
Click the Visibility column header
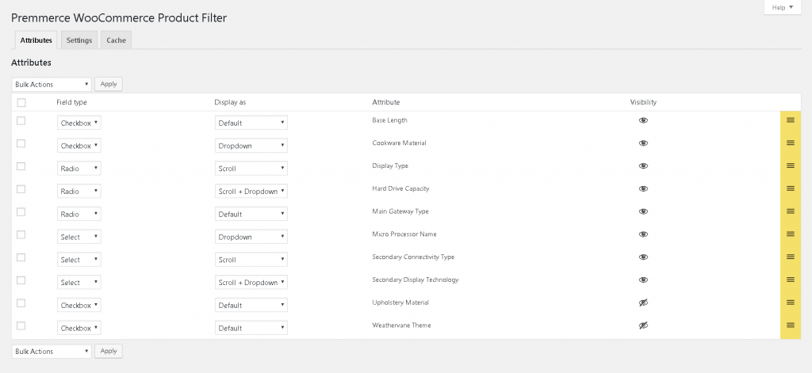(643, 102)
